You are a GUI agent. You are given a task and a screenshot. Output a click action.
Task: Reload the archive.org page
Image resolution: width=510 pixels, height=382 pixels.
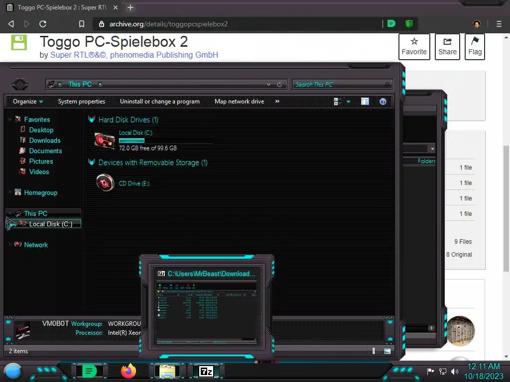pyautogui.click(x=43, y=24)
